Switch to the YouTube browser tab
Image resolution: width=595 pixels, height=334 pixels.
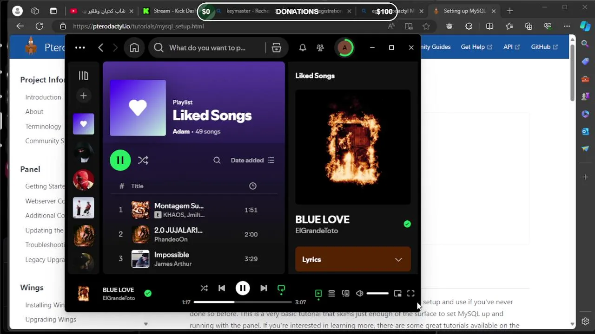[101, 11]
